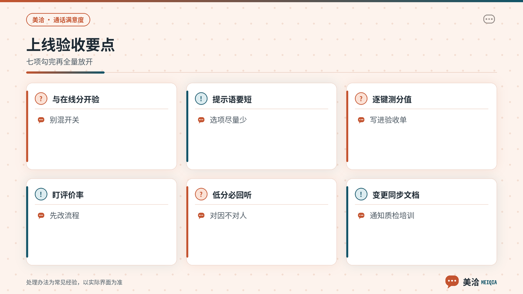The width and height of the screenshot is (523, 294).
Task: Click the question icon beside 与在线分开验
Action: (x=41, y=99)
